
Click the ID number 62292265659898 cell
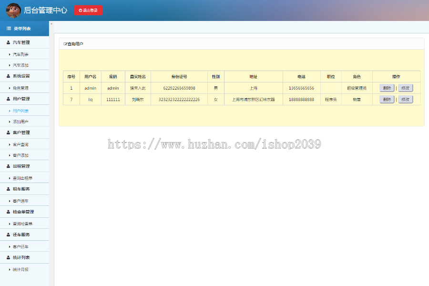tap(179, 88)
